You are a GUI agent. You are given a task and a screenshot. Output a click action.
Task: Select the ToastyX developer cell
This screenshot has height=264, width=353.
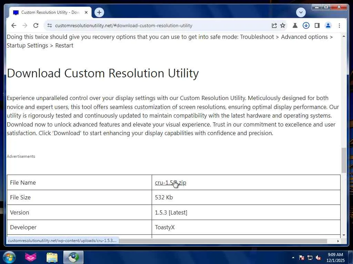click(246, 227)
